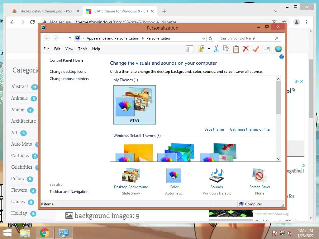Open File Explorer from taskbar

tap(25, 233)
